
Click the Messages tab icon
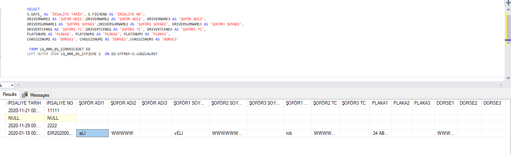(x=25, y=95)
